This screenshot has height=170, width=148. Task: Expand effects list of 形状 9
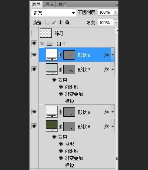[x=112, y=112]
